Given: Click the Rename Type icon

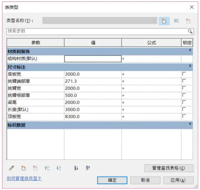Looking at the screenshot, I should [x=176, y=21].
